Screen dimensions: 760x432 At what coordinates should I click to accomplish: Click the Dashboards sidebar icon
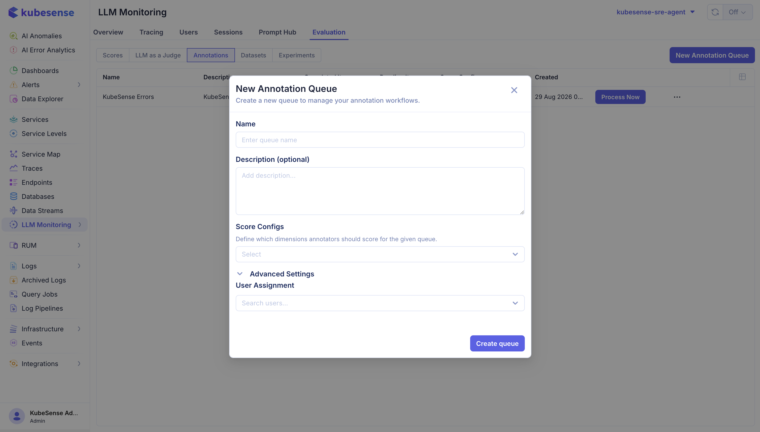(13, 70)
